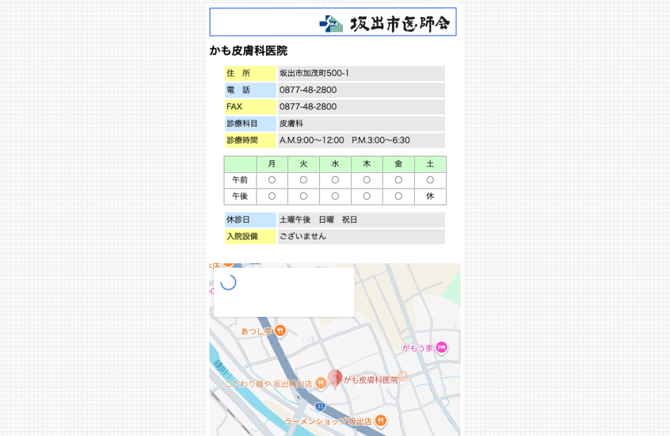Click the circle for Friday 午後

pyautogui.click(x=398, y=196)
